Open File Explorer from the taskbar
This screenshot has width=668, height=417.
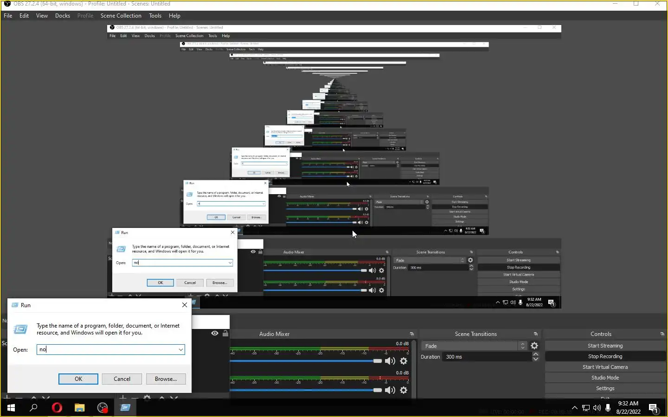point(80,408)
